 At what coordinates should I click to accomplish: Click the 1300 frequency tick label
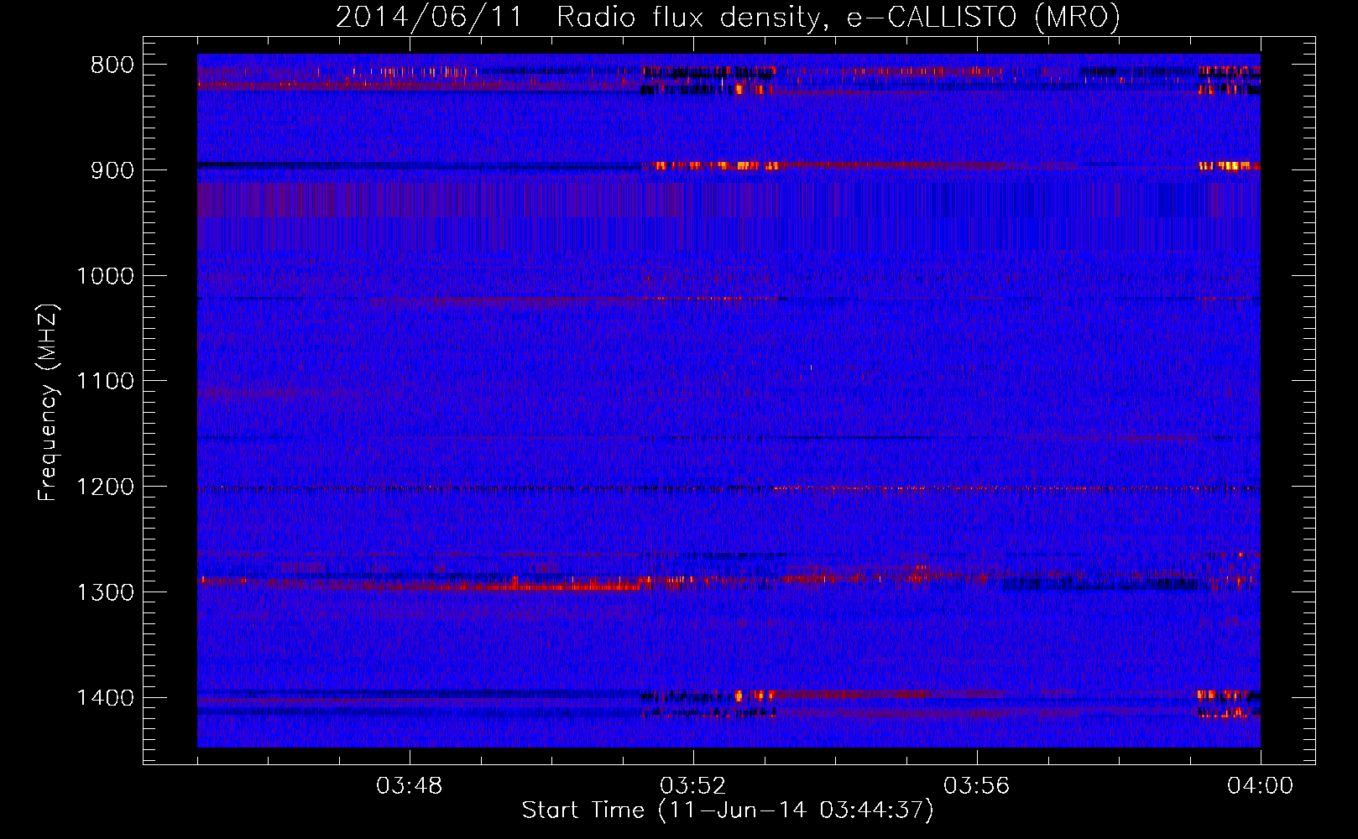[x=105, y=592]
